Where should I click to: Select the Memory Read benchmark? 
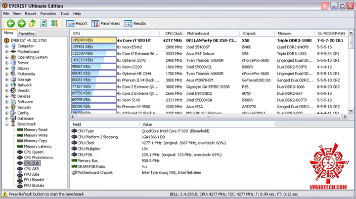tap(36, 130)
